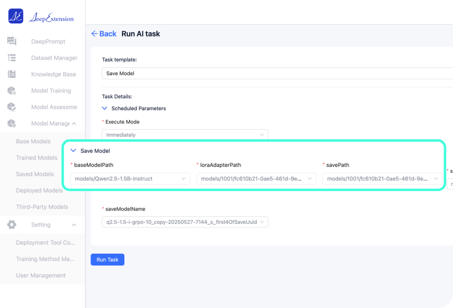Click the Model Management cube icon
This screenshot has height=308, width=453.
tap(12, 123)
